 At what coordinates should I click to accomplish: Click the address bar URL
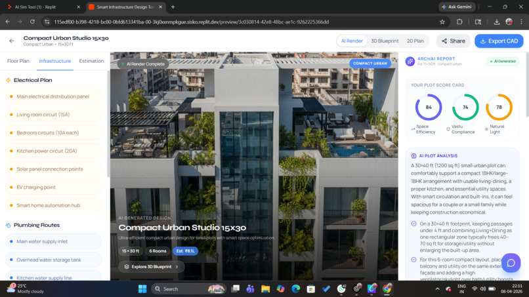click(x=191, y=22)
